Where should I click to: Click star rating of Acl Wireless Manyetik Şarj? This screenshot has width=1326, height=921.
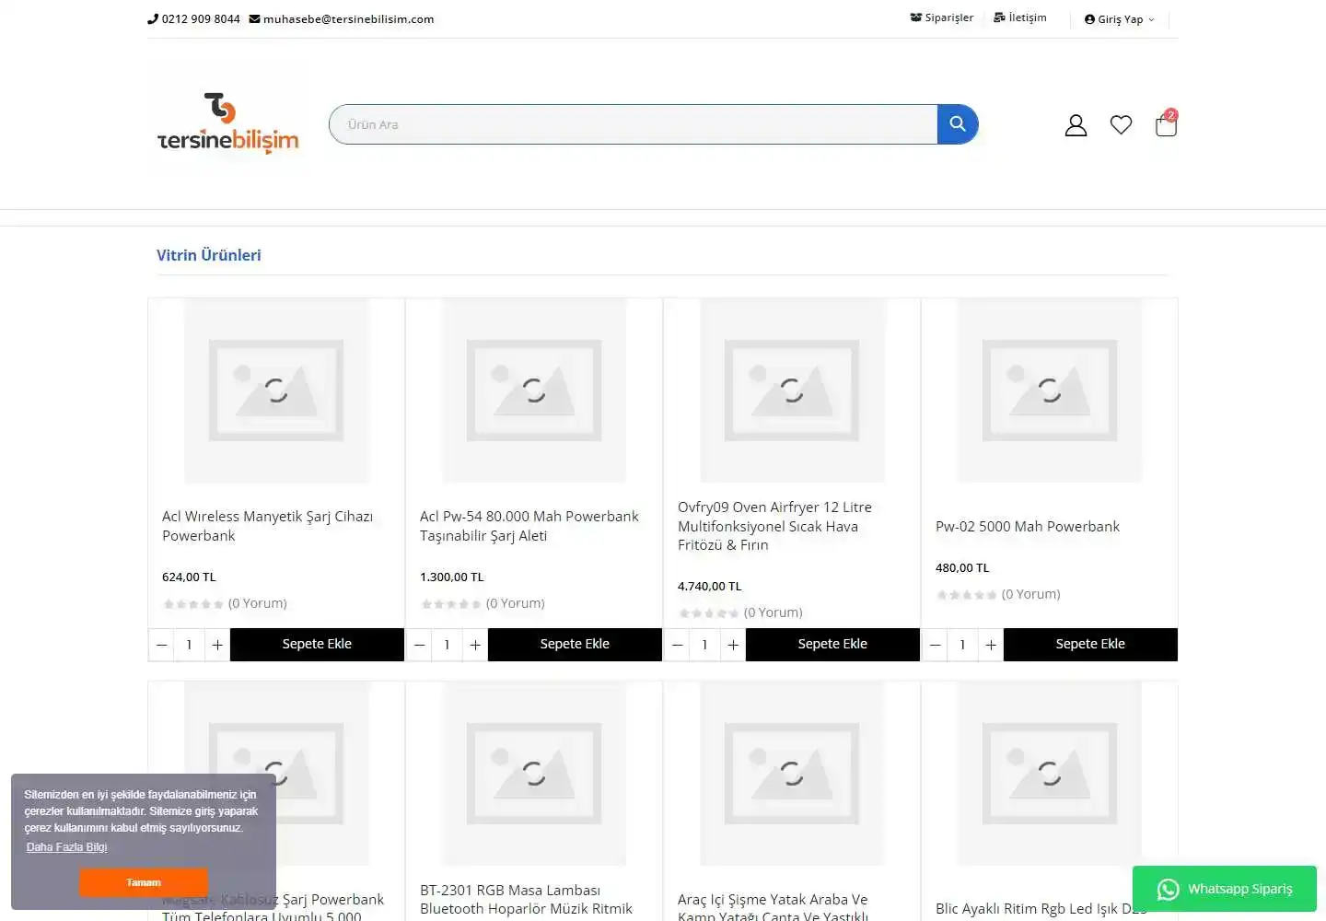coord(193,604)
